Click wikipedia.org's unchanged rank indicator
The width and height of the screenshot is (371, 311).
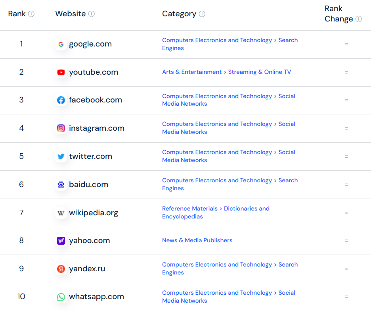click(x=346, y=213)
